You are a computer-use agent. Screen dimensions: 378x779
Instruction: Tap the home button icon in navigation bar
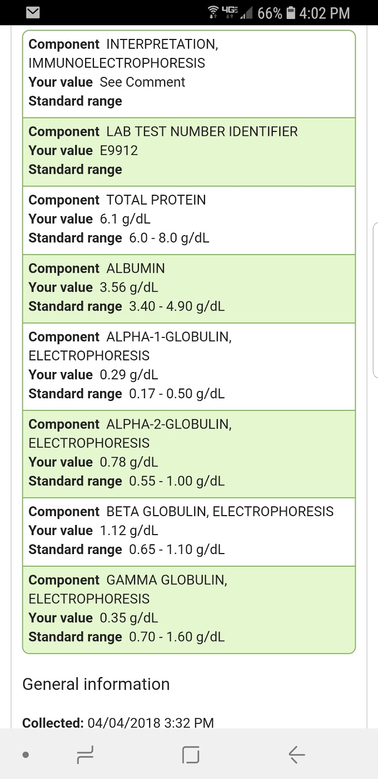click(190, 755)
